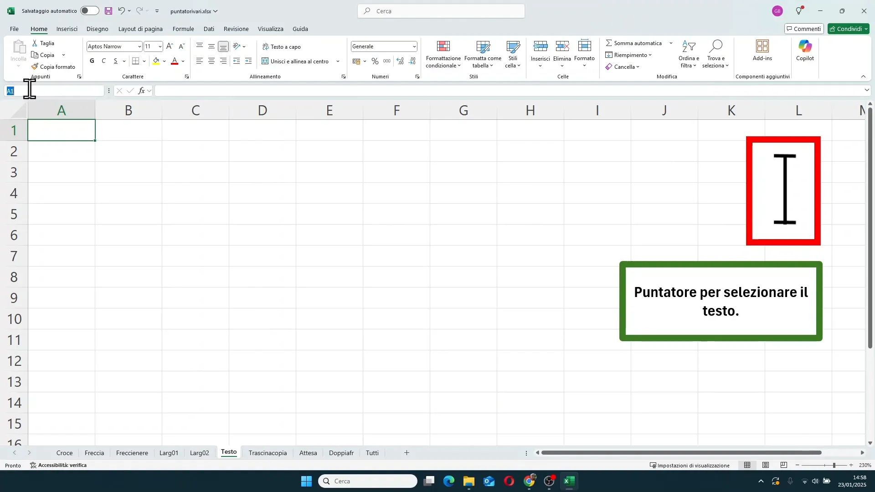
Task: Click the Cerca search box in title bar
Action: tap(441, 11)
